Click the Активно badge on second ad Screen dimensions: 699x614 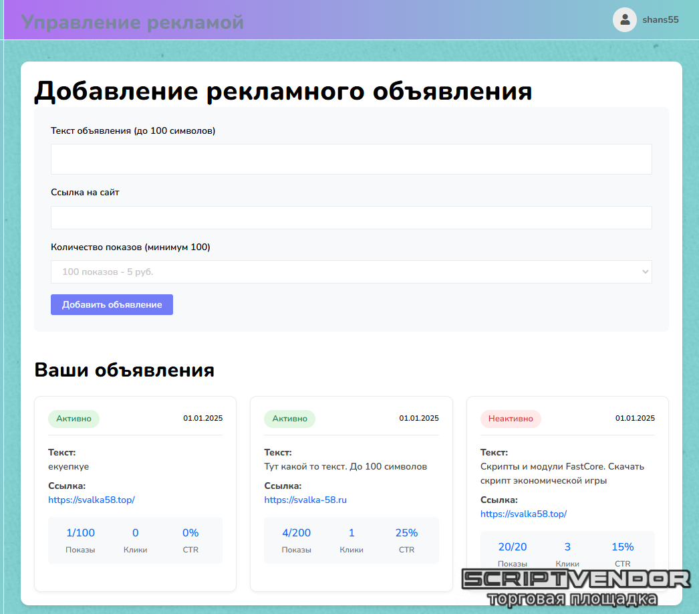(289, 419)
